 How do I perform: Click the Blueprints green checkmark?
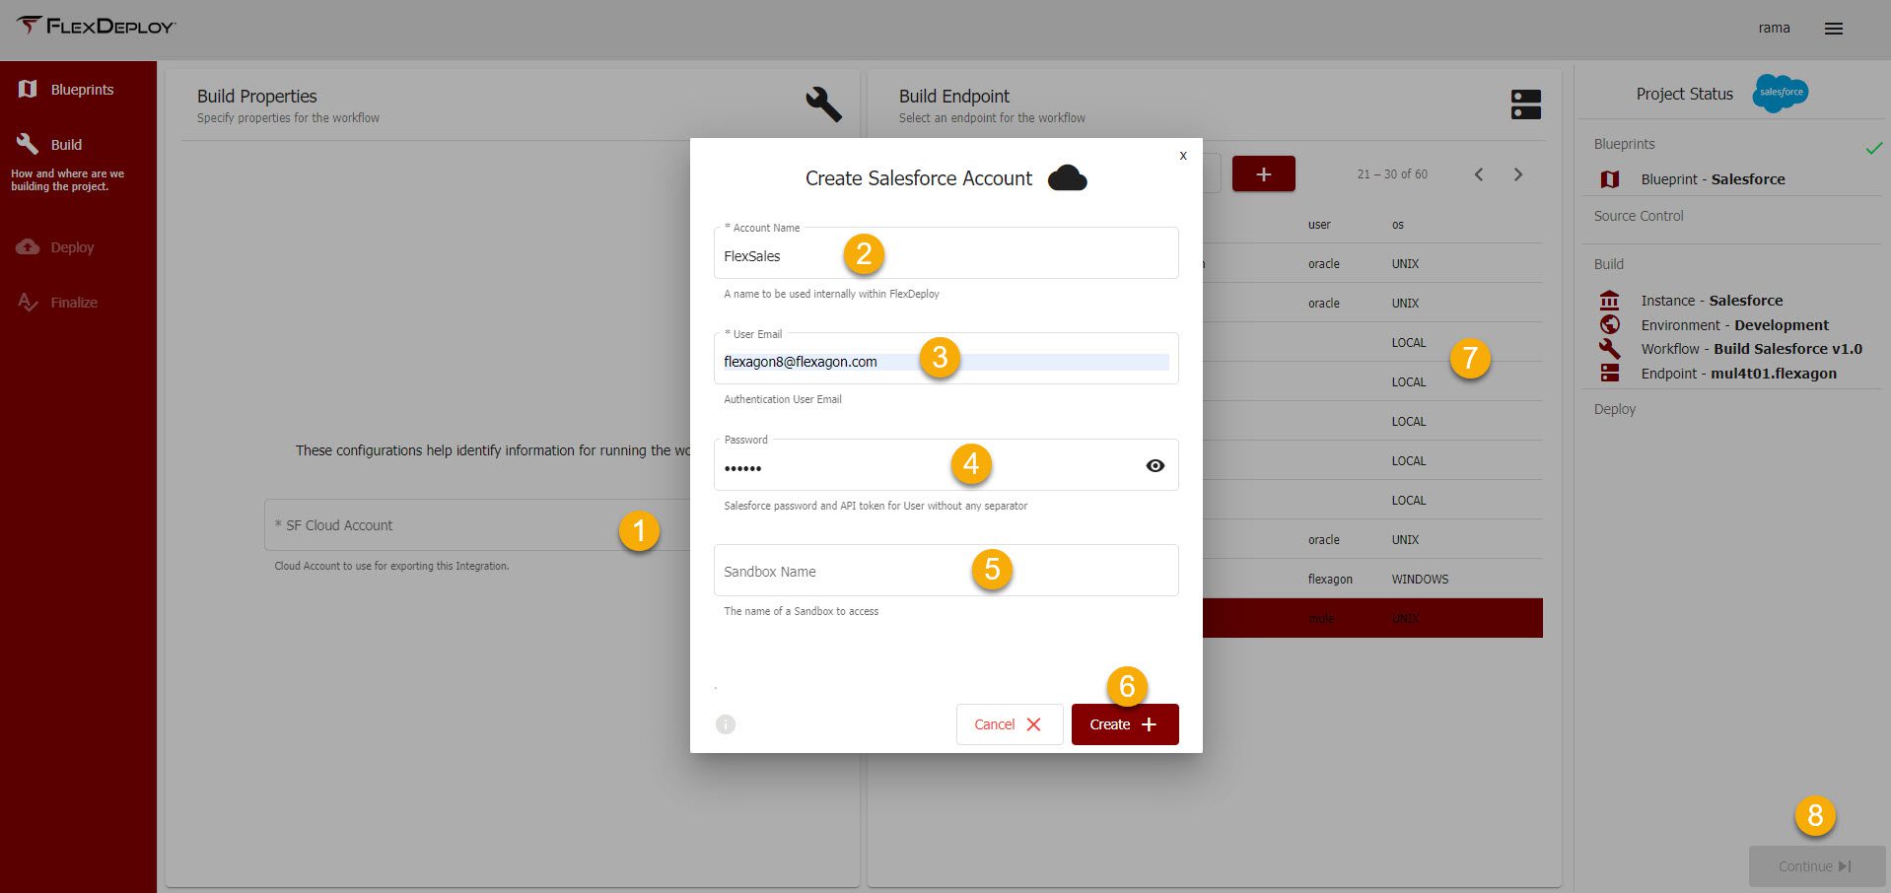coord(1874,148)
